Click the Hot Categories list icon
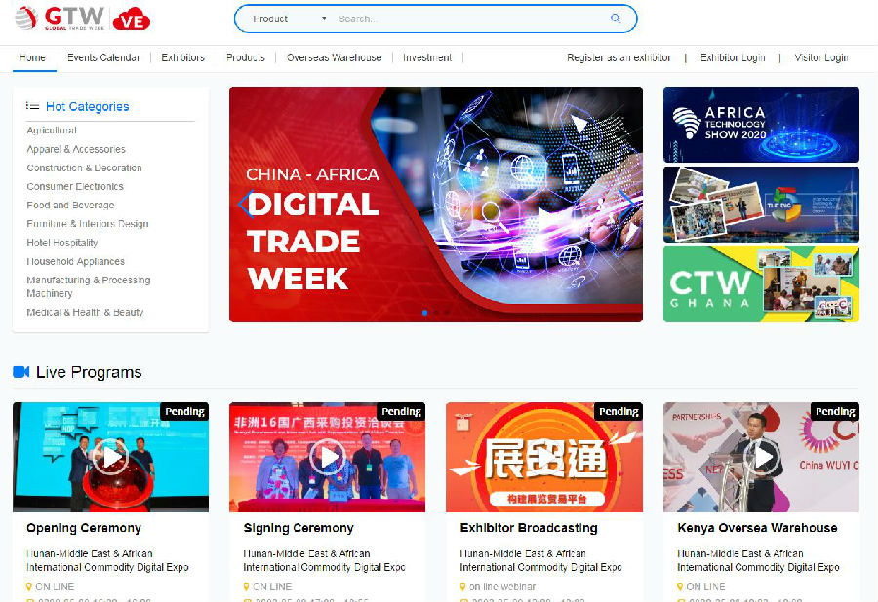Screen dimensions: 878x602 [32, 106]
